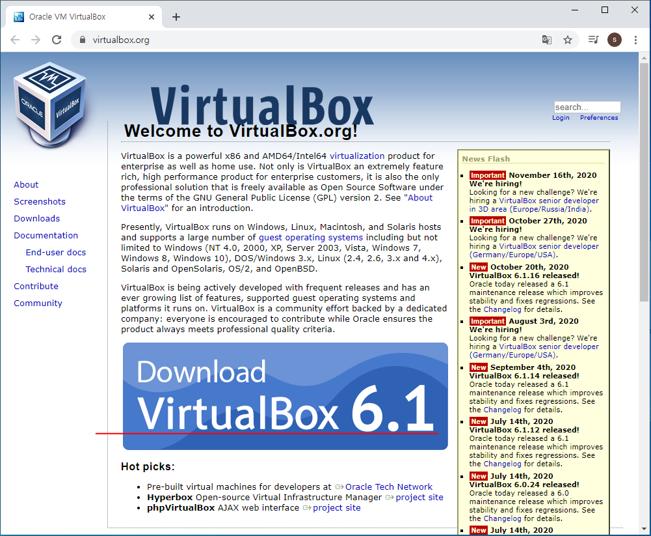
Task: Open Changelog link for VirtualBox 6.1.14
Action: [x=502, y=410]
